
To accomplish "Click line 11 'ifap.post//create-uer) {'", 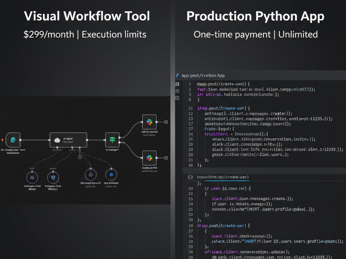I will (x=224, y=108).
